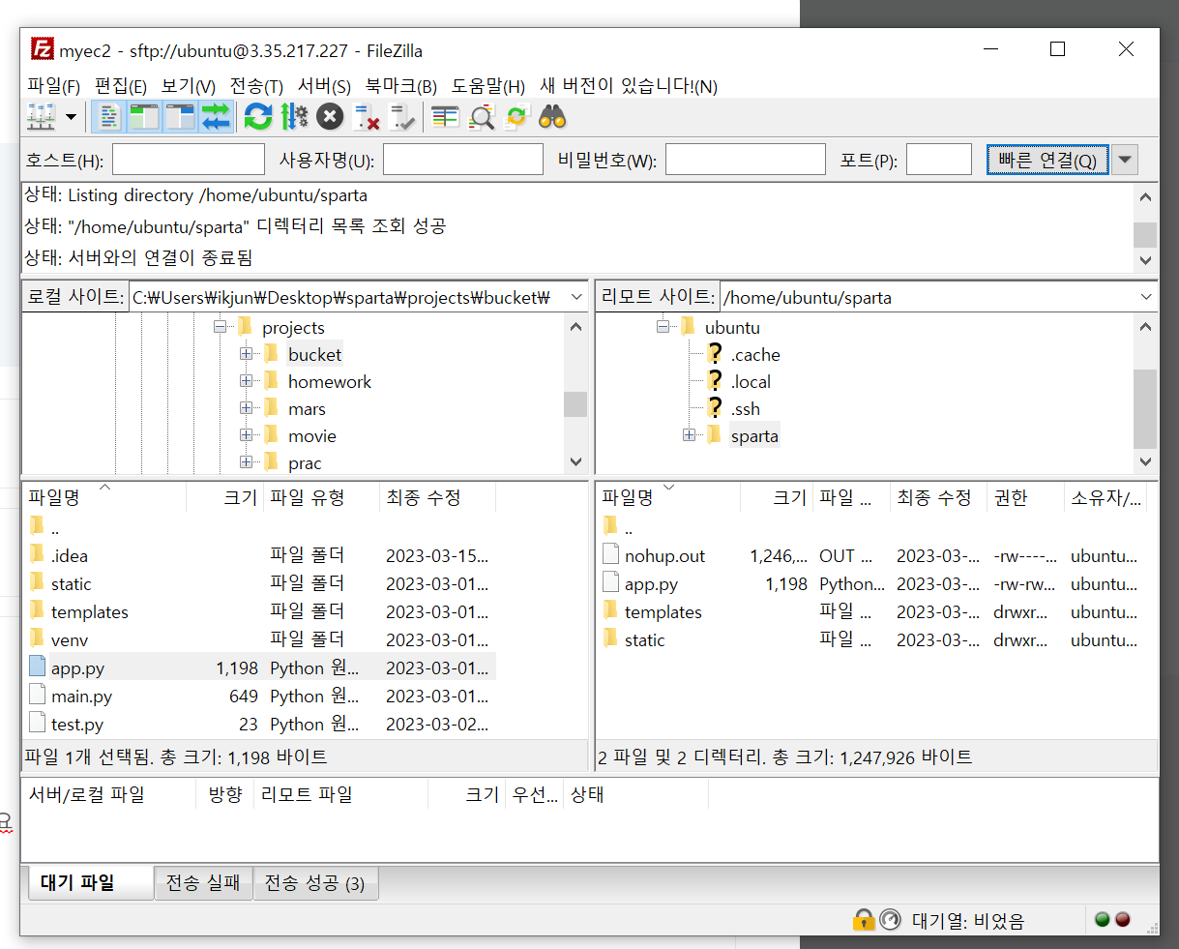Refresh file and folder lists
The width and height of the screenshot is (1179, 949).
tap(258, 117)
